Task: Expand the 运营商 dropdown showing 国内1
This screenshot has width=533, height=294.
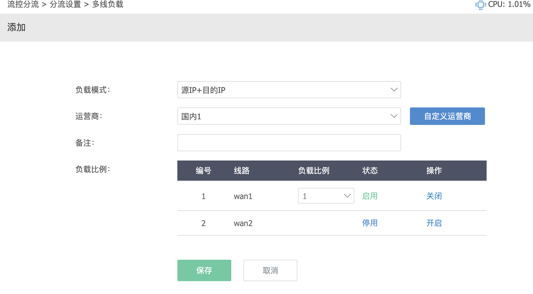Action: (x=289, y=116)
